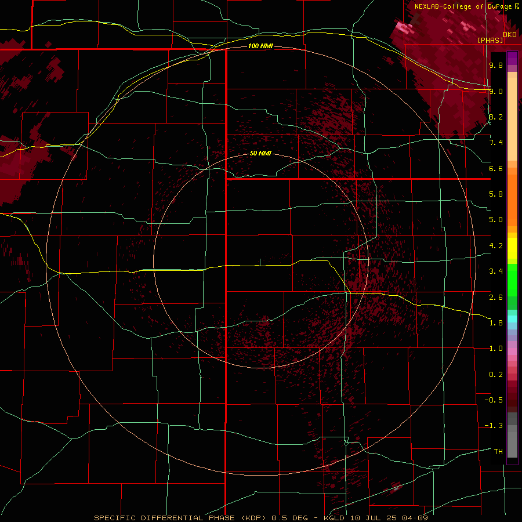Click the 3.4 value on the color scale
The height and width of the screenshot is (522, 522).
tap(496, 271)
